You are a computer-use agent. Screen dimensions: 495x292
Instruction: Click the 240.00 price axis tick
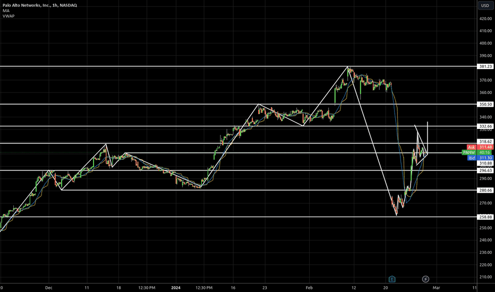pos(485,240)
